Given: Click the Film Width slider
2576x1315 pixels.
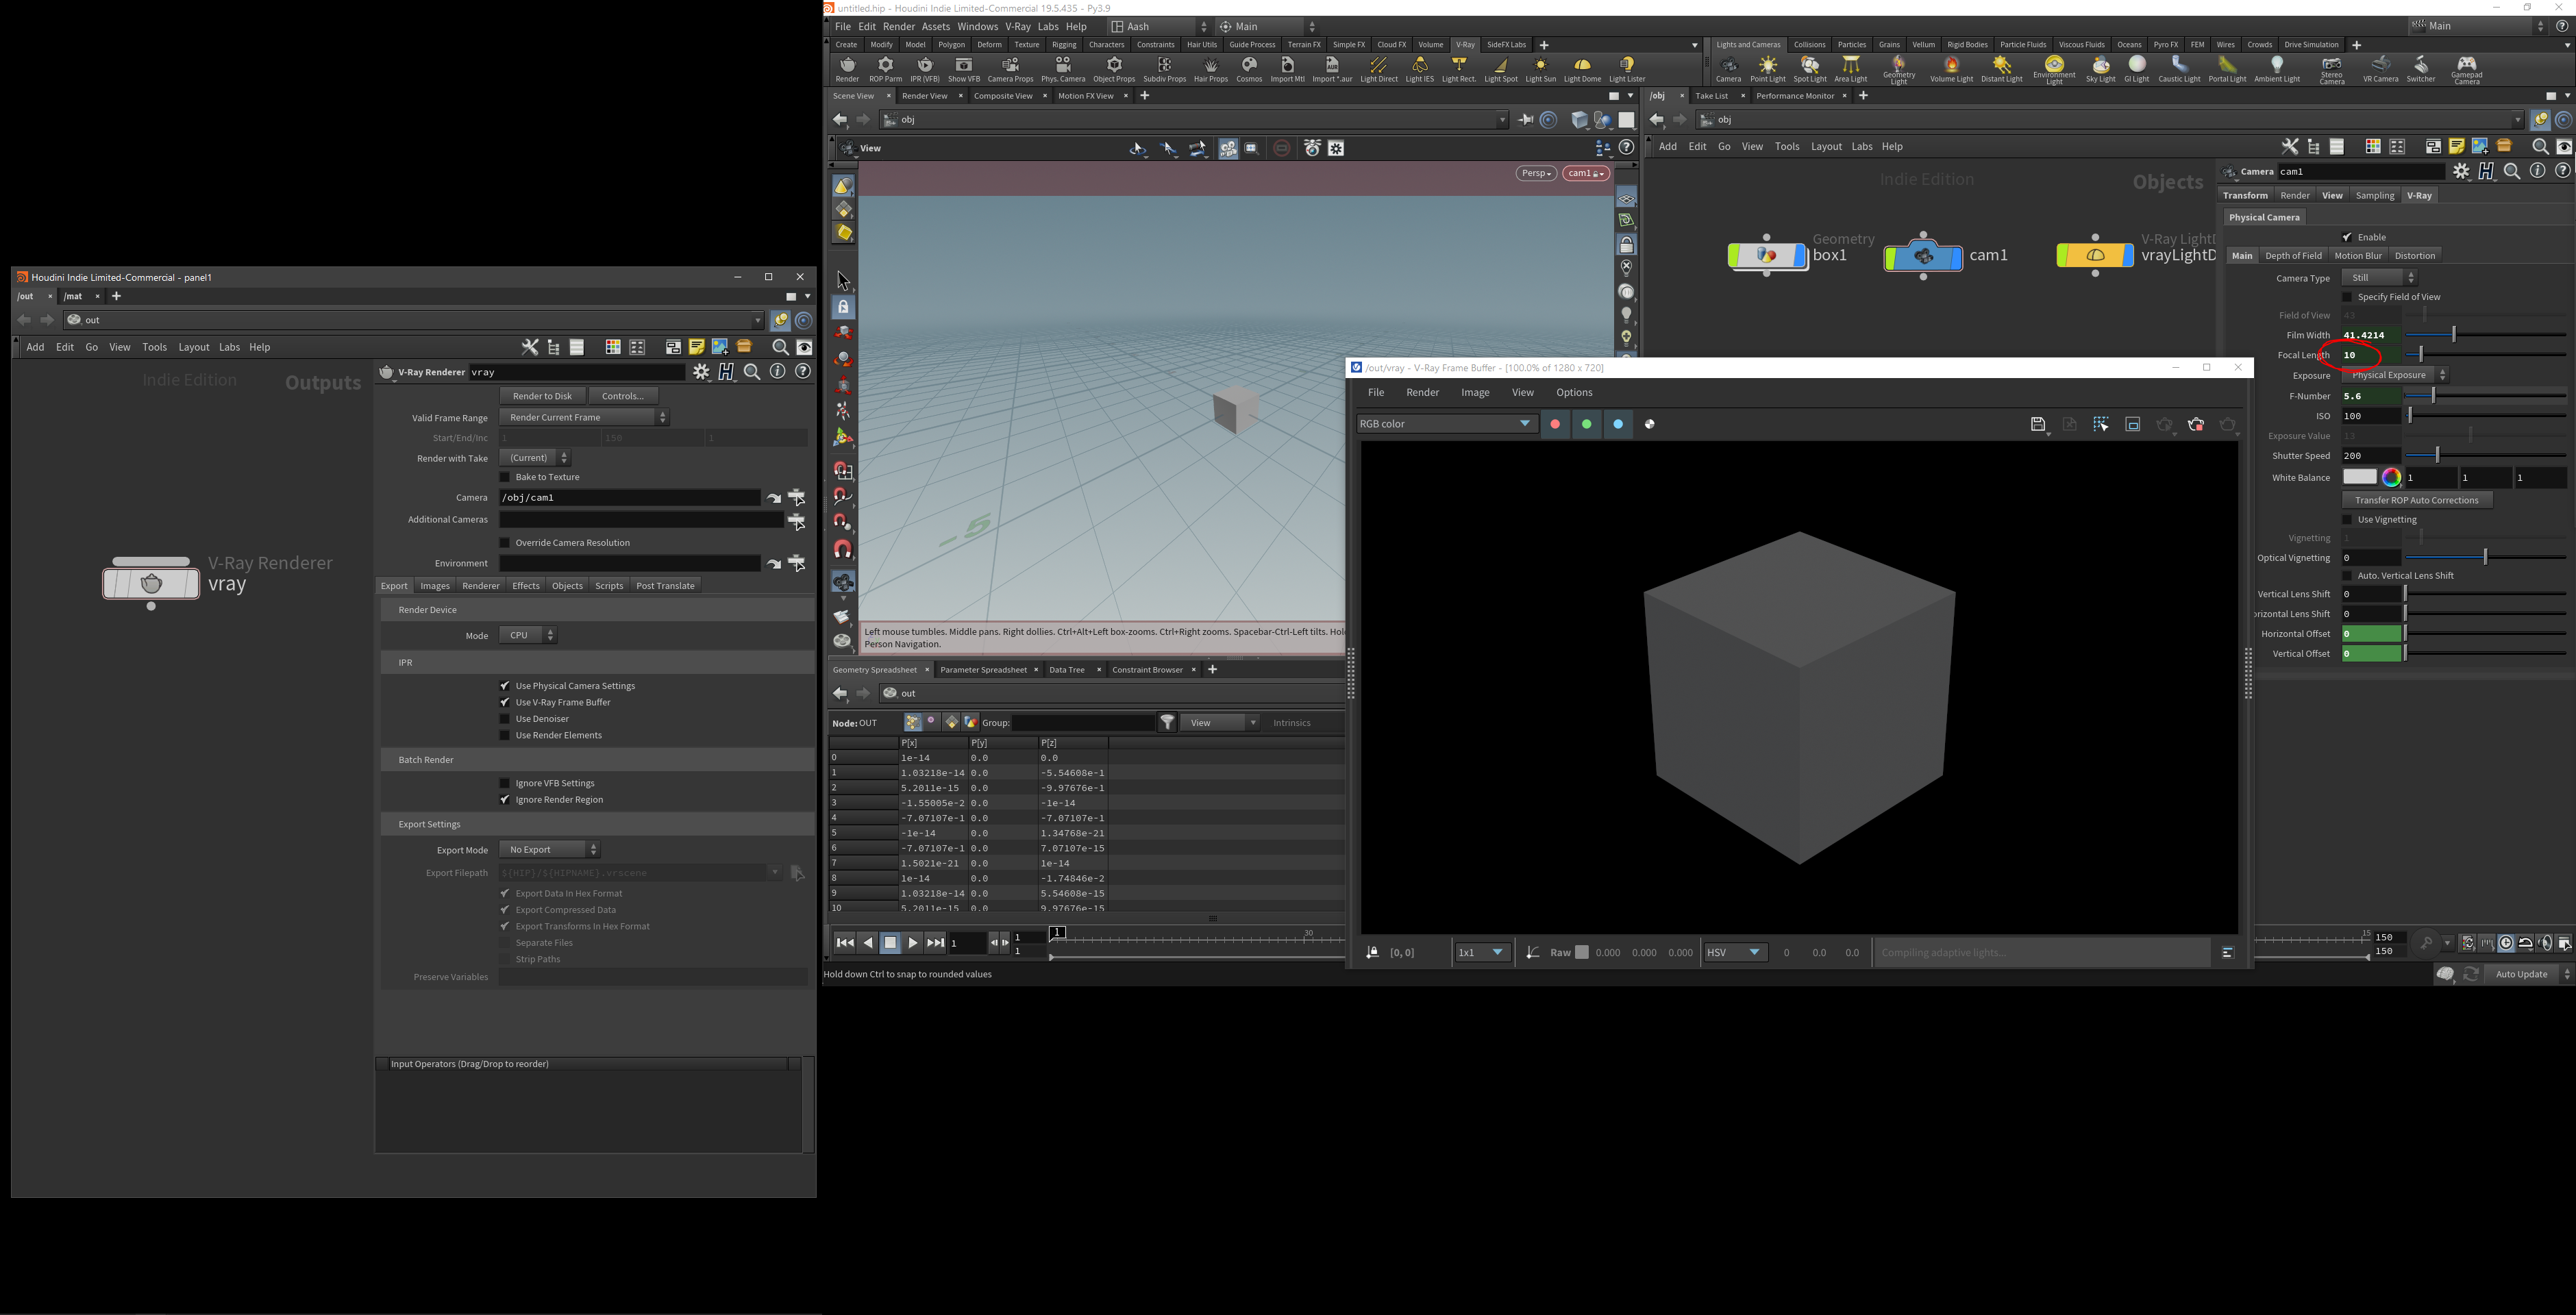Looking at the screenshot, I should click(x=2485, y=335).
